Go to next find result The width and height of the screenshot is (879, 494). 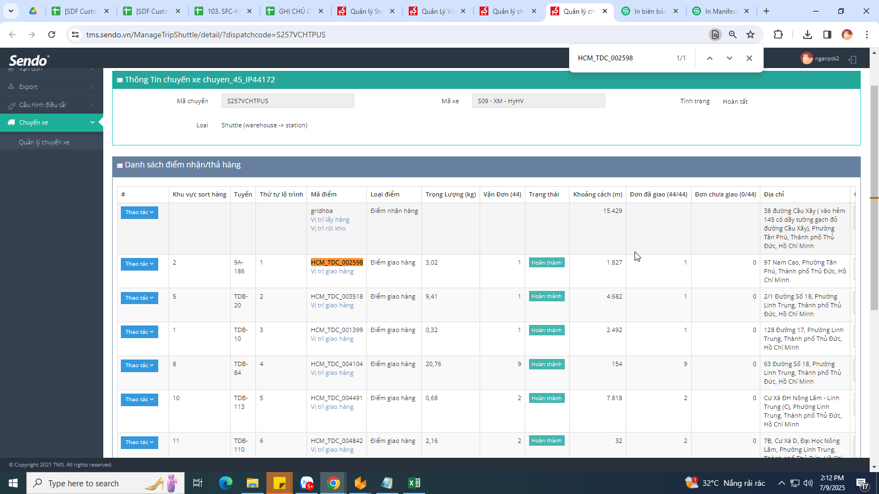(730, 58)
